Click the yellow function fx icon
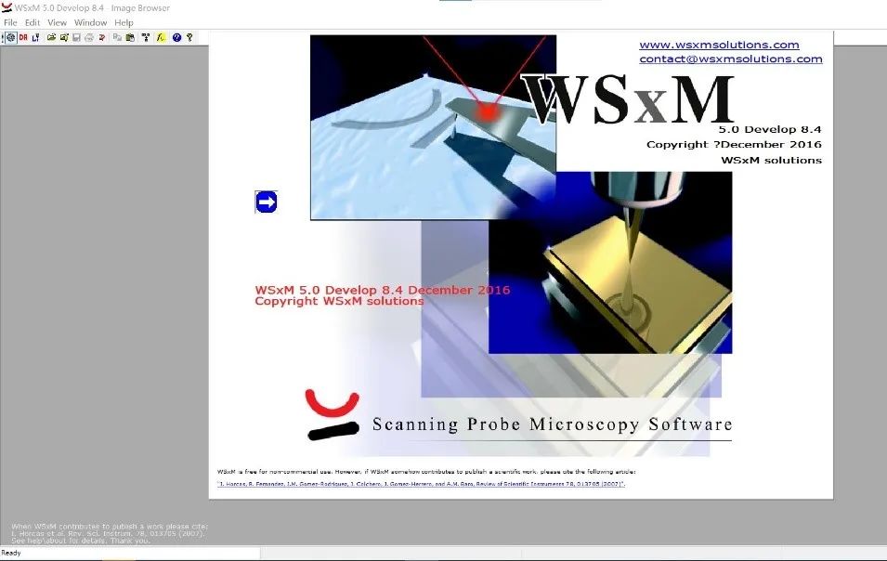887x561 pixels. [x=160, y=37]
